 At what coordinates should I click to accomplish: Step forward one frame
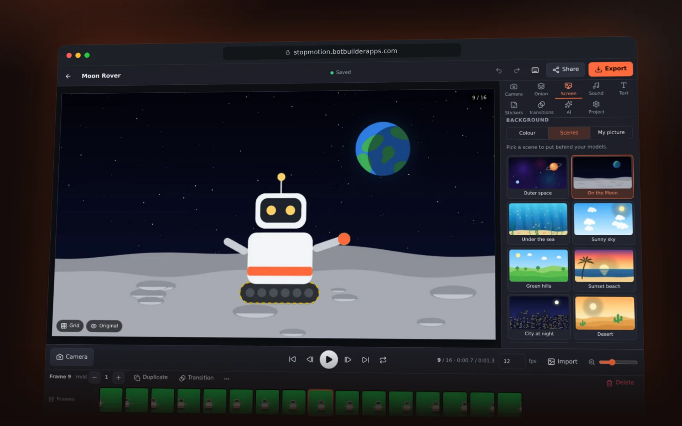coord(348,360)
